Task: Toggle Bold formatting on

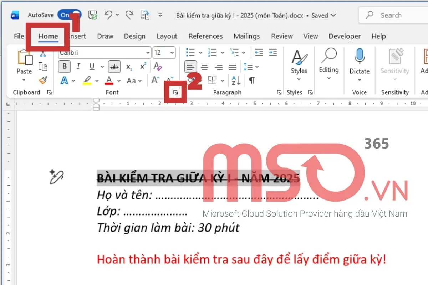Action: click(x=64, y=67)
